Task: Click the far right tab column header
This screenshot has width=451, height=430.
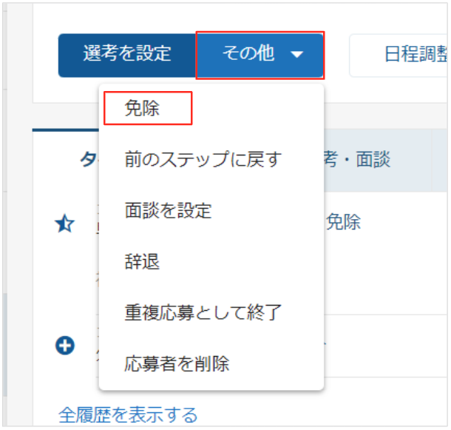Action: click(440, 160)
